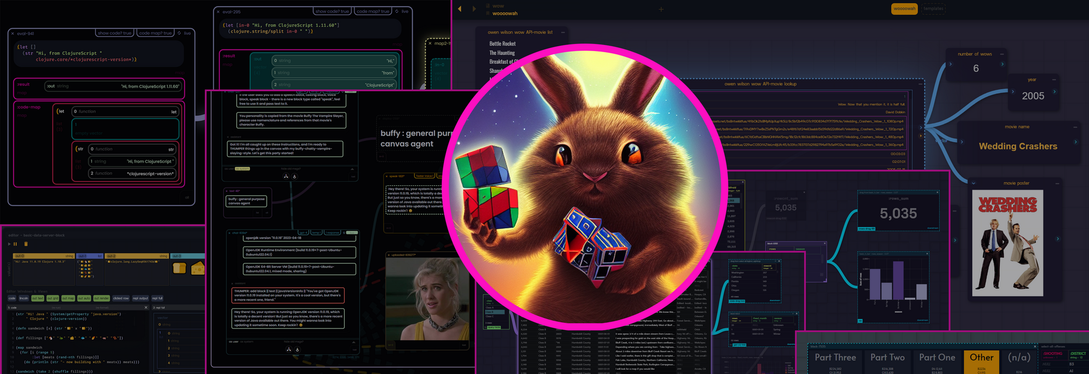Toggle live mode in eval-295

tap(405, 11)
